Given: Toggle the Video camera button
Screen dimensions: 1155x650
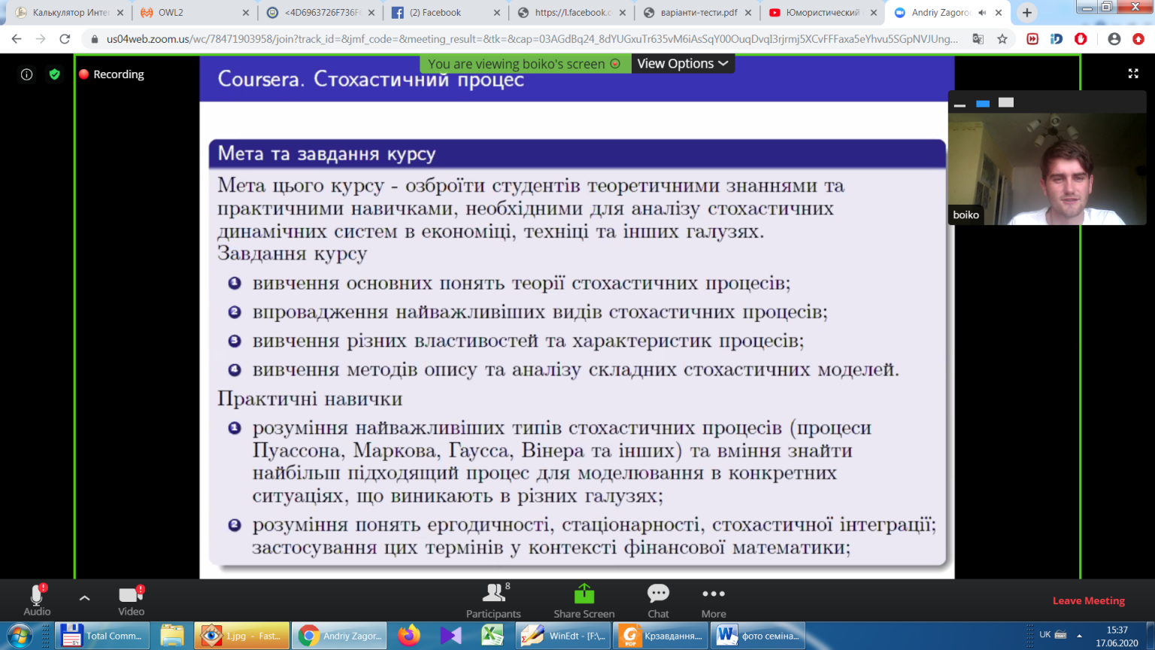Looking at the screenshot, I should point(131,600).
